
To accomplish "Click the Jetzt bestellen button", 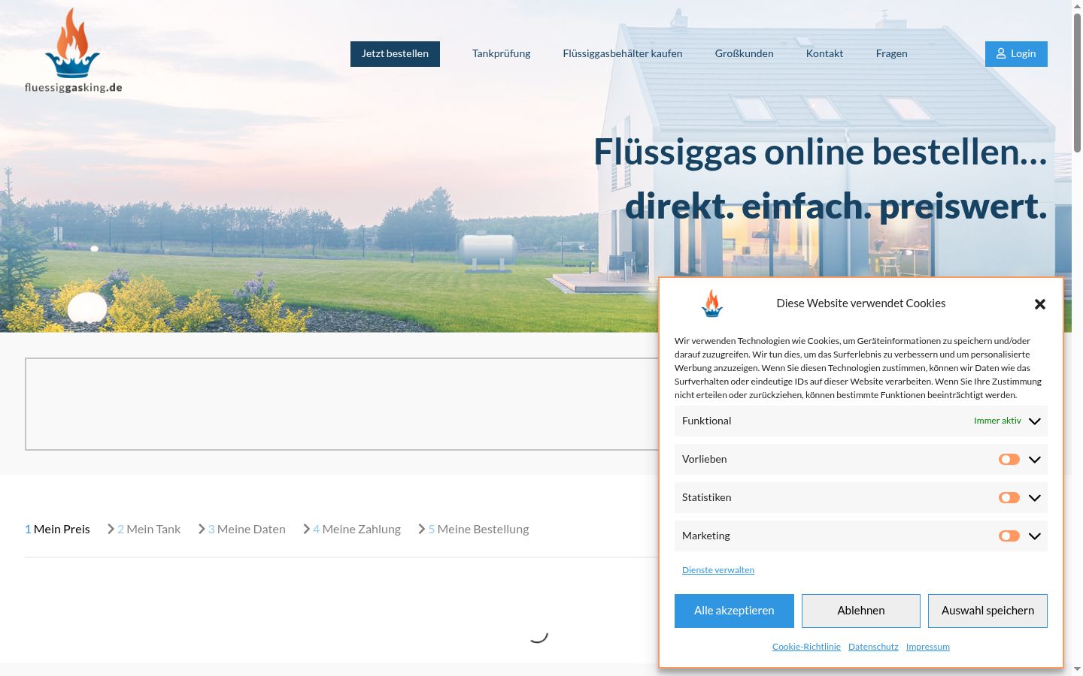I will pyautogui.click(x=395, y=54).
